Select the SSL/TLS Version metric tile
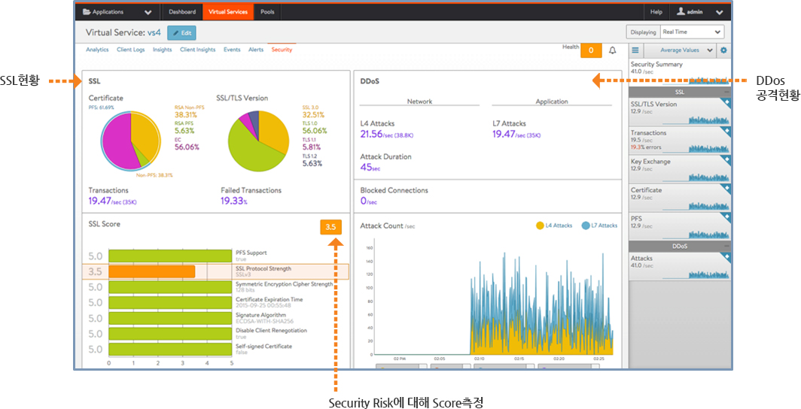 680,111
